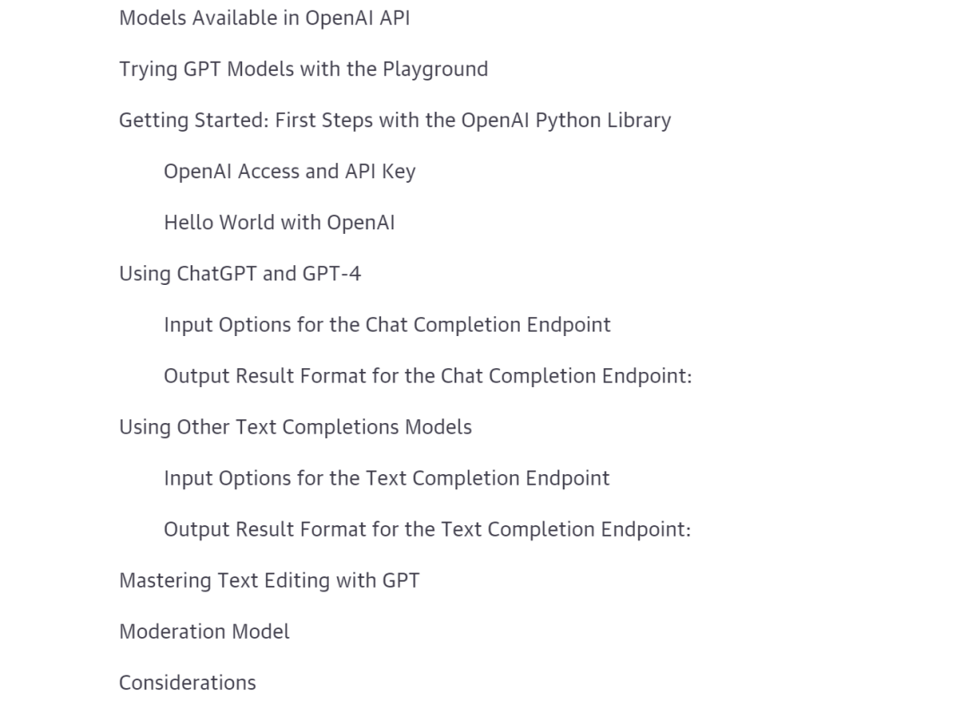Open Getting Started: First Steps chapter link

tap(395, 120)
